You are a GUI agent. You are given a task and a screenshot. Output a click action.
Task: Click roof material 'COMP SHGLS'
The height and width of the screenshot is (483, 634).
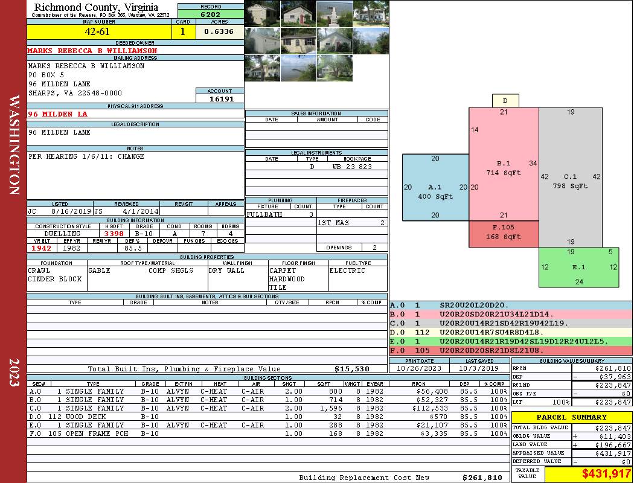click(x=171, y=270)
